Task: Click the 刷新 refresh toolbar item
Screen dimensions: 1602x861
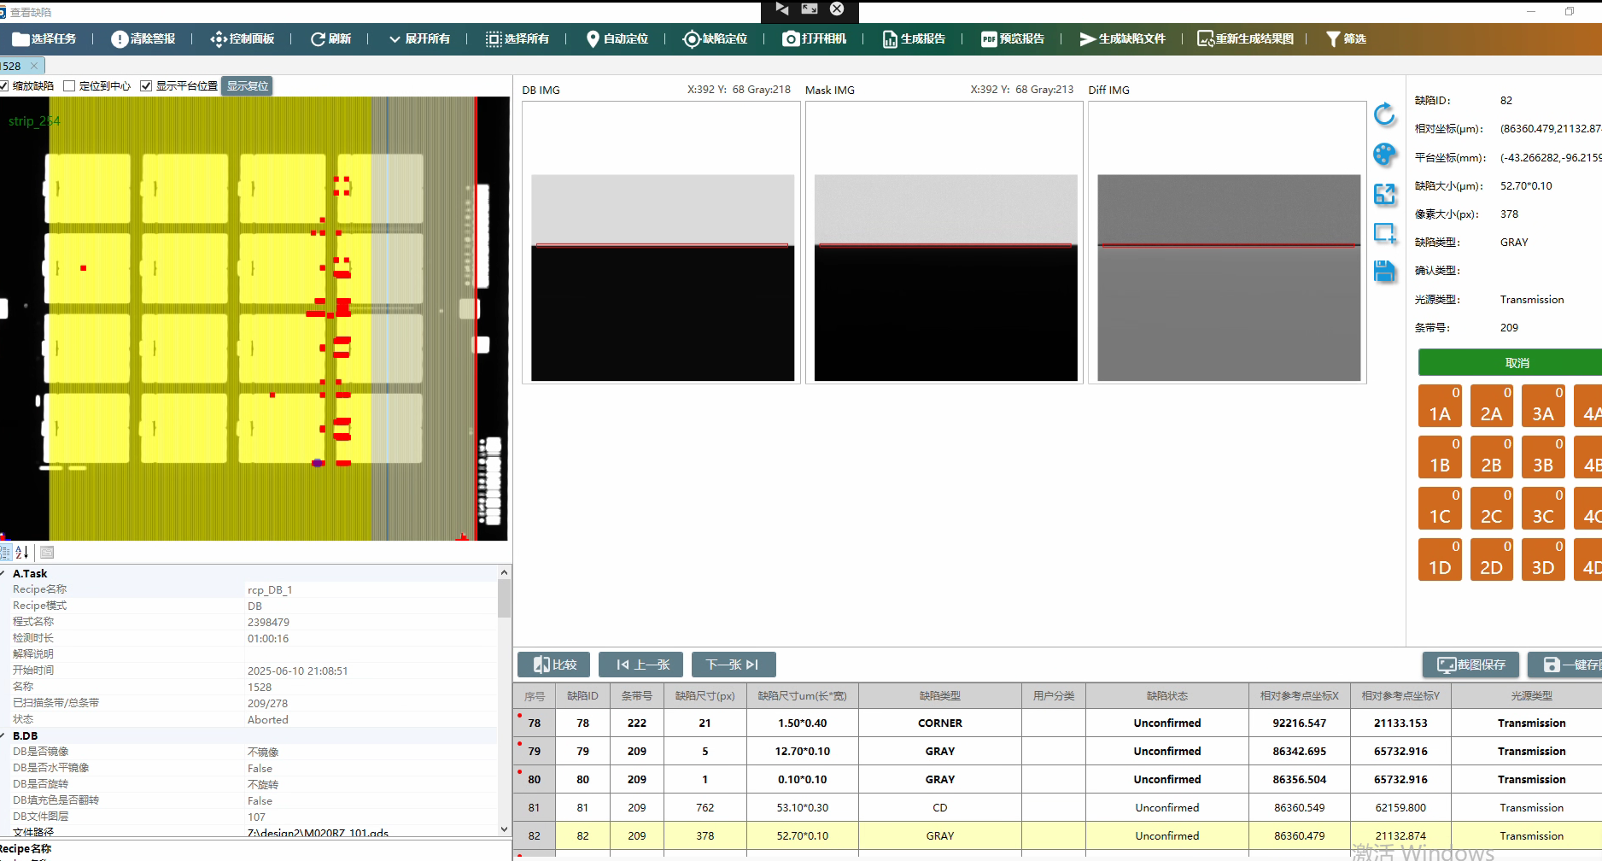Action: click(331, 39)
